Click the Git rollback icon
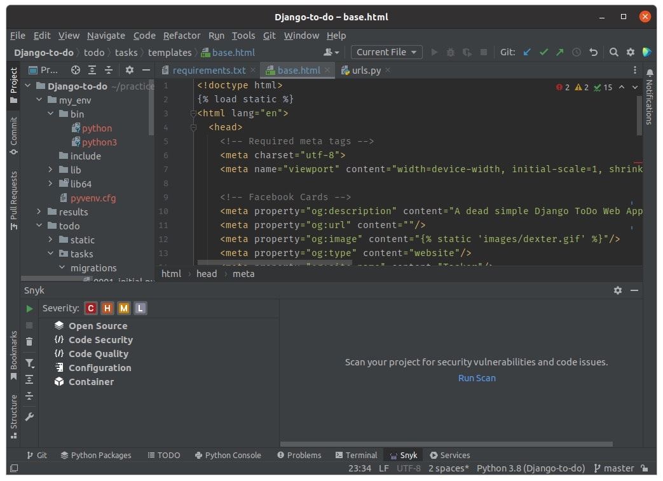The height and width of the screenshot is (481, 663). pos(593,52)
